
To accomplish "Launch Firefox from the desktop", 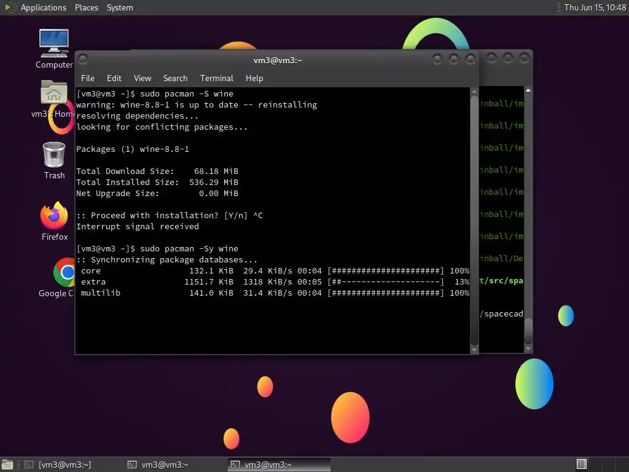I will 54,221.
